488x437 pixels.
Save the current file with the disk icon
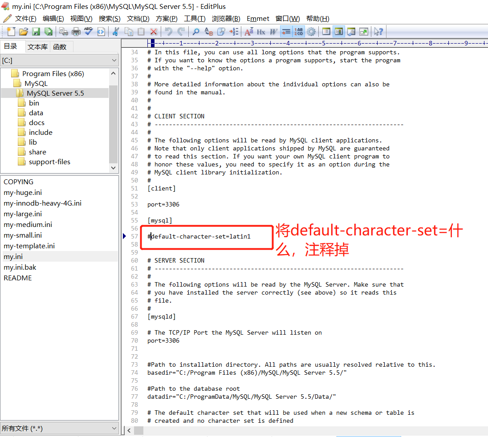pos(36,32)
